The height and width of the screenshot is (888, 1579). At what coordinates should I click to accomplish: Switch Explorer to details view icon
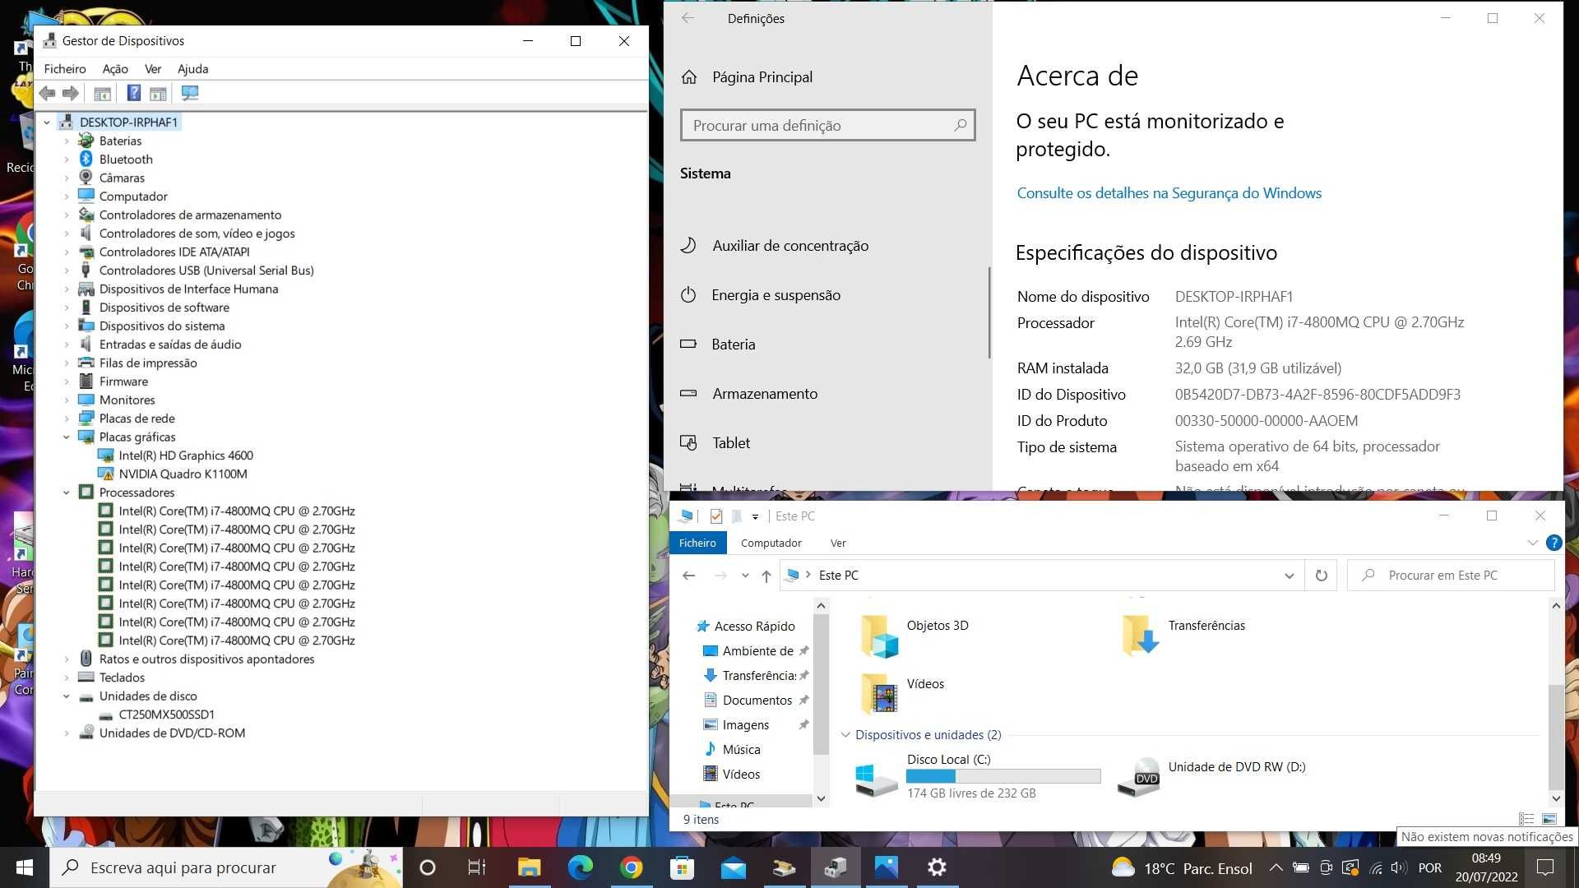1526,819
